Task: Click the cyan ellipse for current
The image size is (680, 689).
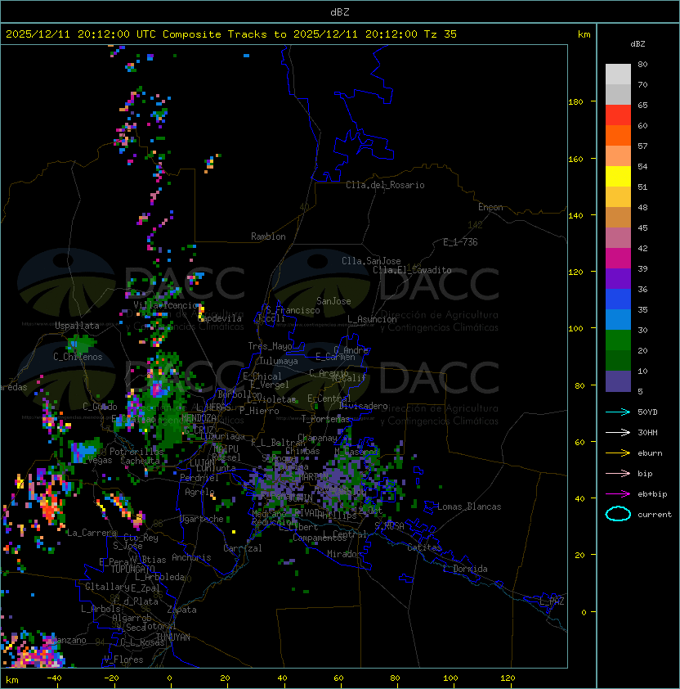Action: (x=618, y=514)
